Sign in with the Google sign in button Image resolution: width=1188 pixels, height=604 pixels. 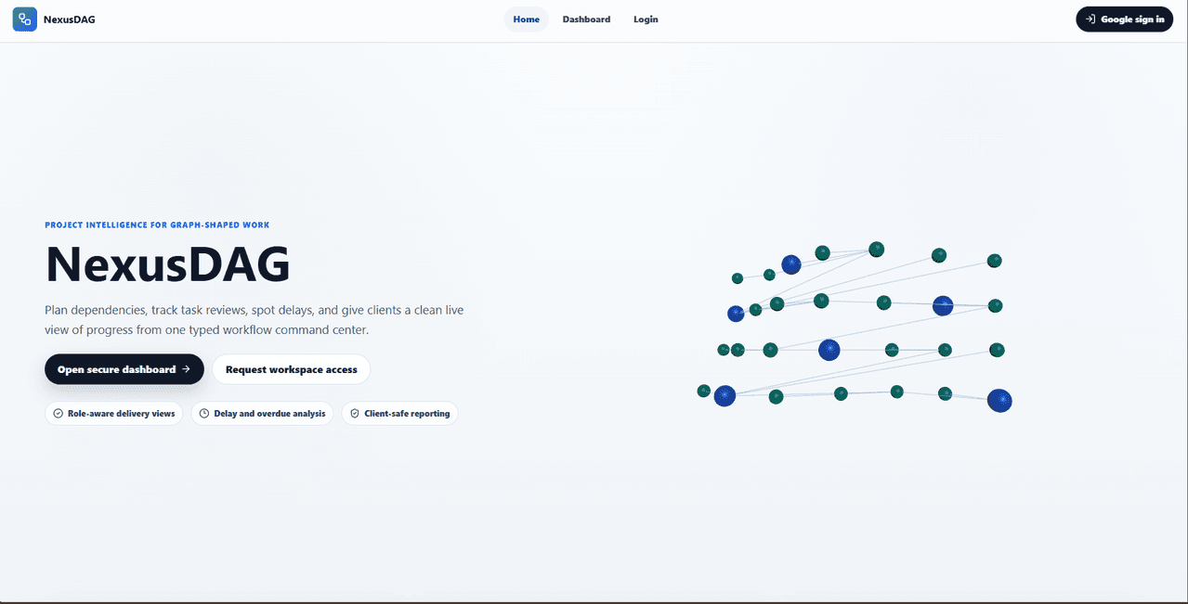[x=1124, y=19]
